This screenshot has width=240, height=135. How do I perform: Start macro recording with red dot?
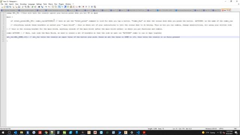(83, 7)
